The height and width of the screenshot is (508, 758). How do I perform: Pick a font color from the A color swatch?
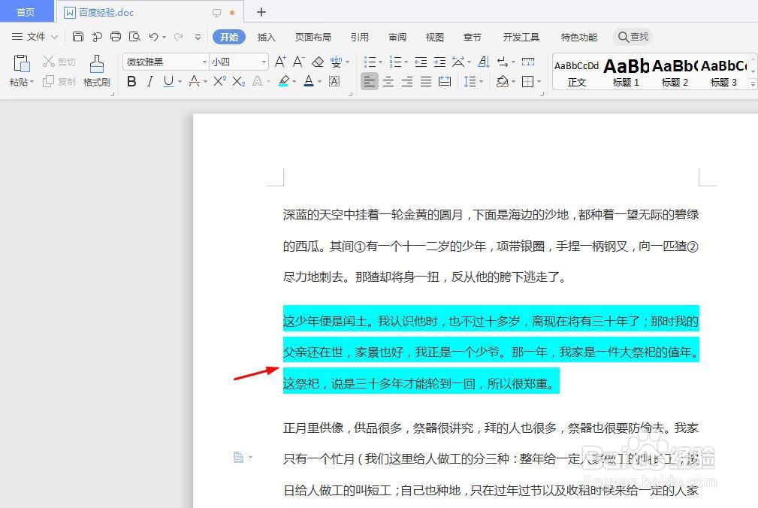(x=308, y=80)
